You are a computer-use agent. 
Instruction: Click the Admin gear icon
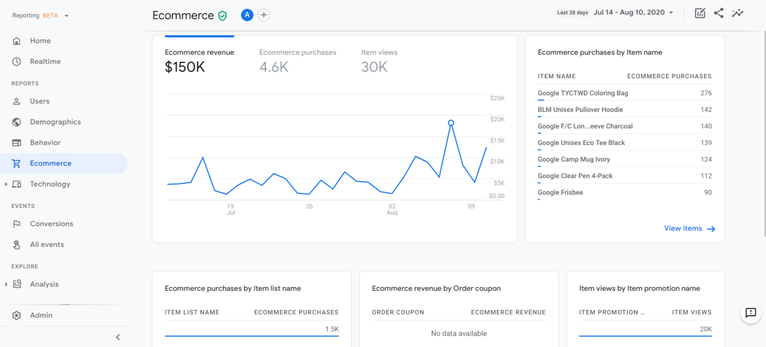[x=17, y=315]
